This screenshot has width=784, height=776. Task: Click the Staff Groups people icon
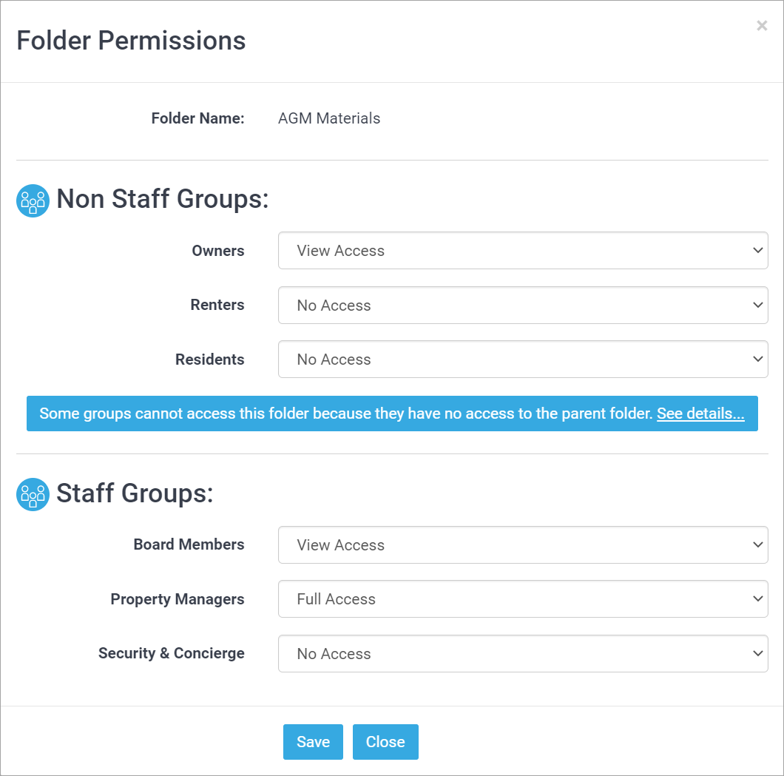point(33,494)
